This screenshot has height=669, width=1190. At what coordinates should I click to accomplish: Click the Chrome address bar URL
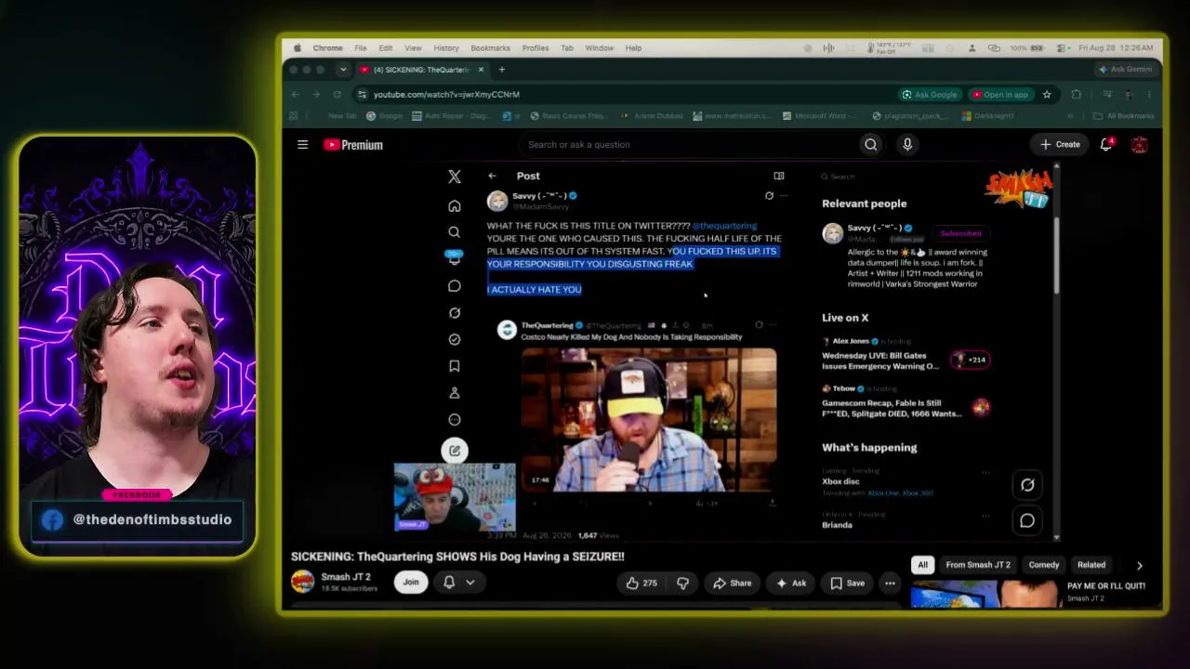point(446,94)
